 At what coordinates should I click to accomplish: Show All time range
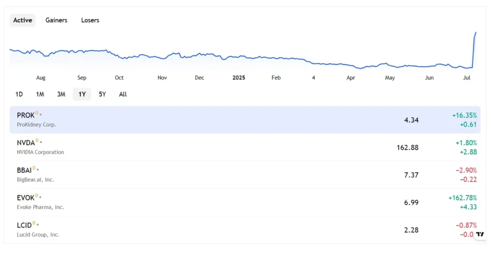pyautogui.click(x=123, y=94)
